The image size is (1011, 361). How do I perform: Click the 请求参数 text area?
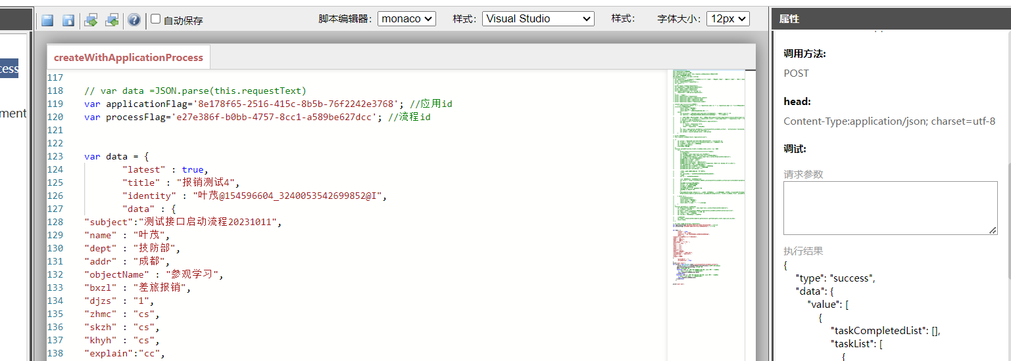891,208
